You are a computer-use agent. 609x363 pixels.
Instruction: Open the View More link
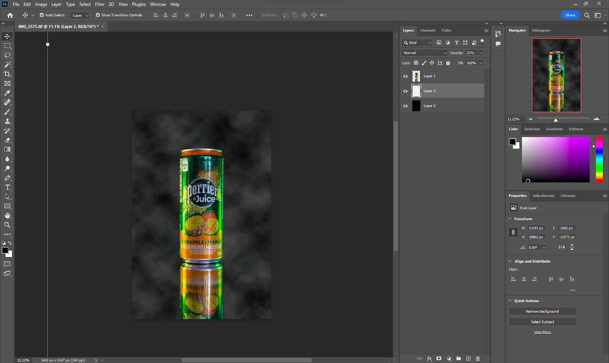pyautogui.click(x=542, y=332)
